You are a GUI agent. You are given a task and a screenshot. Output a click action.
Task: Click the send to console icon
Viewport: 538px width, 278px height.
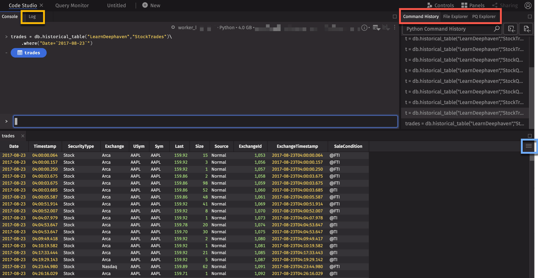pos(511,29)
